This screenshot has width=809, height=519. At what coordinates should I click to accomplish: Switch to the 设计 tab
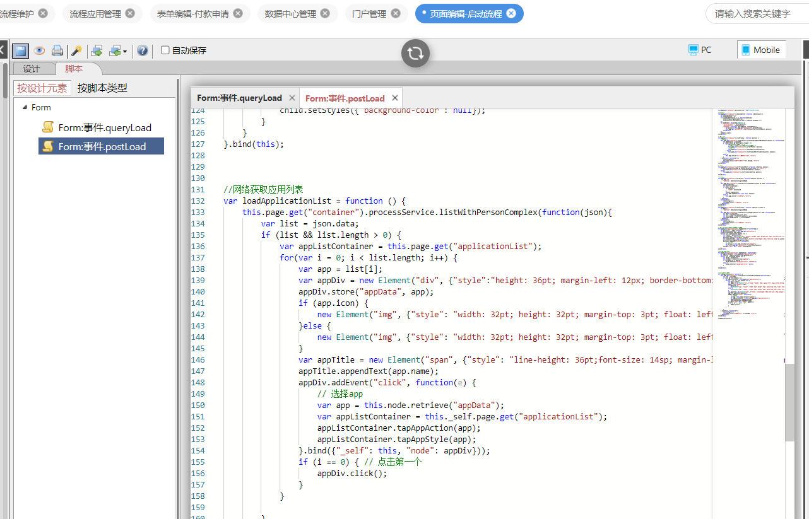32,69
